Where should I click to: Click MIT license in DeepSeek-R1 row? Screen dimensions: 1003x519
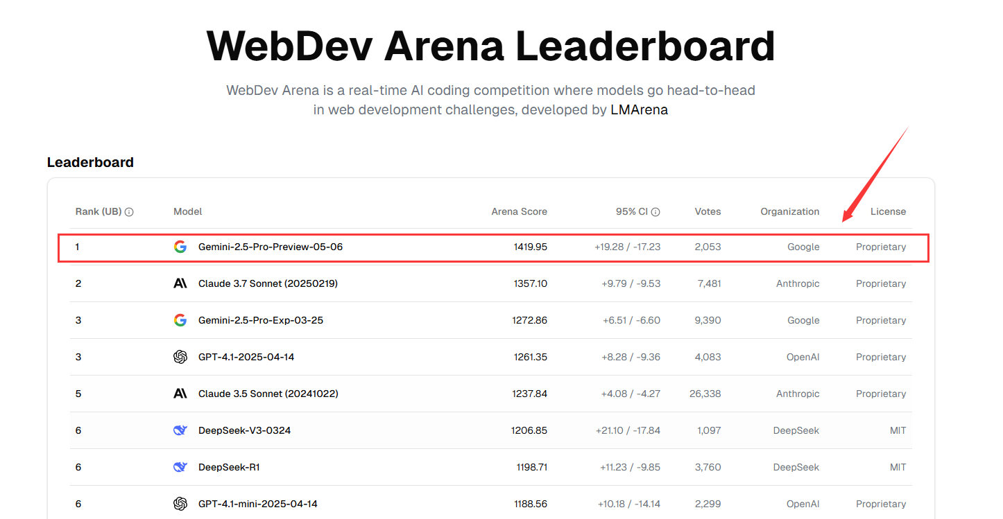(898, 467)
